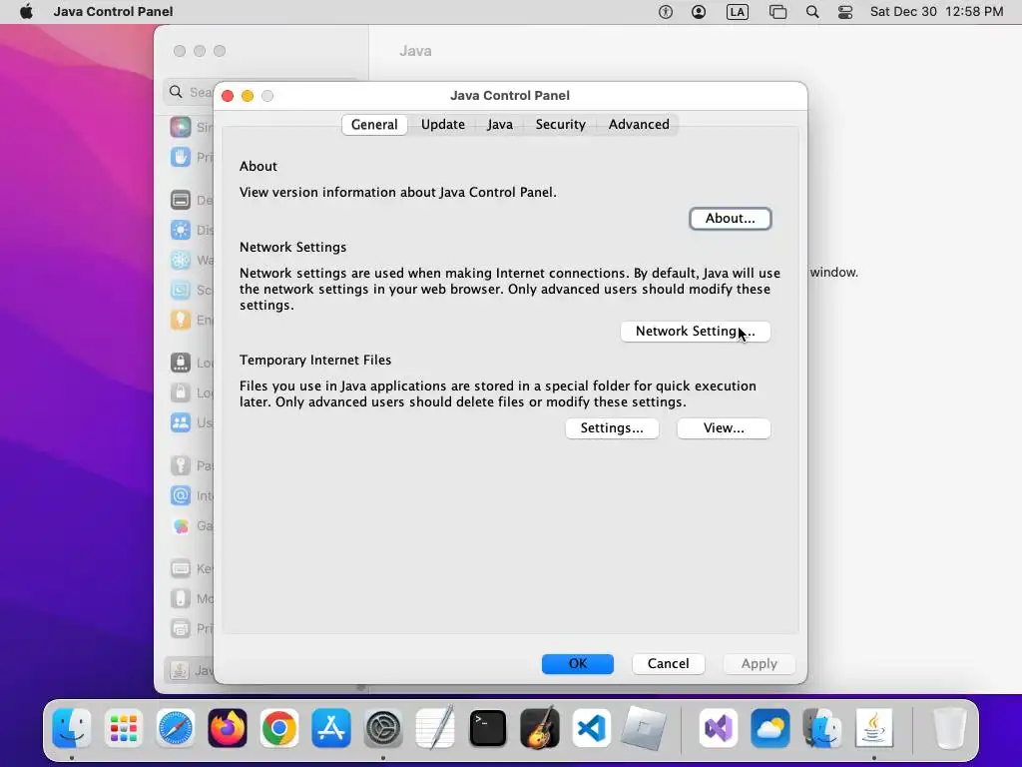Image resolution: width=1022 pixels, height=767 pixels.
Task: Click the Cancel button
Action: (668, 664)
